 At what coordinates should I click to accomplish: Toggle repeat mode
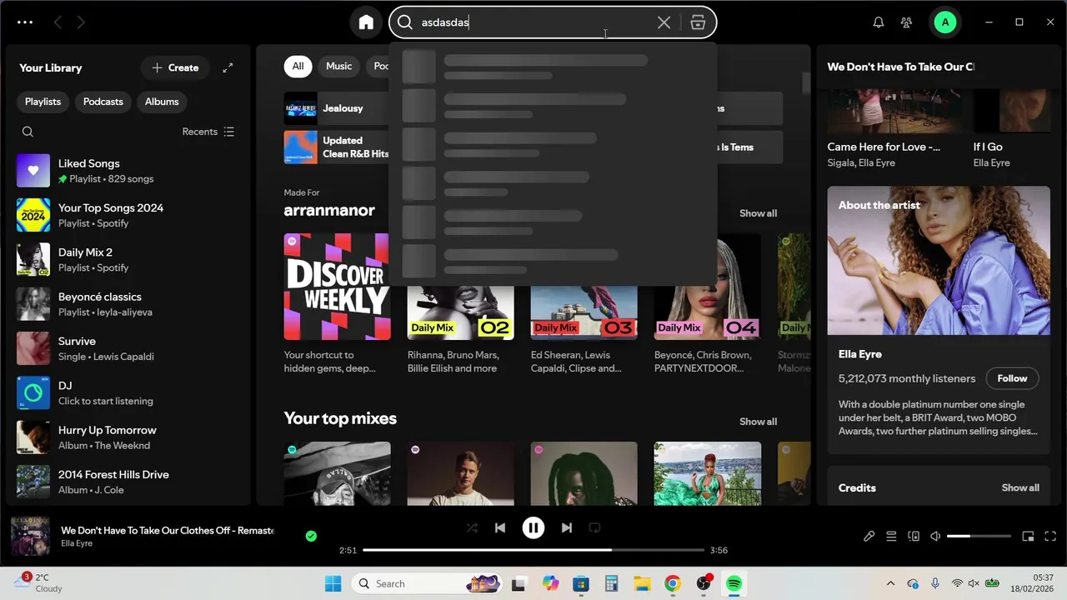[x=595, y=527]
